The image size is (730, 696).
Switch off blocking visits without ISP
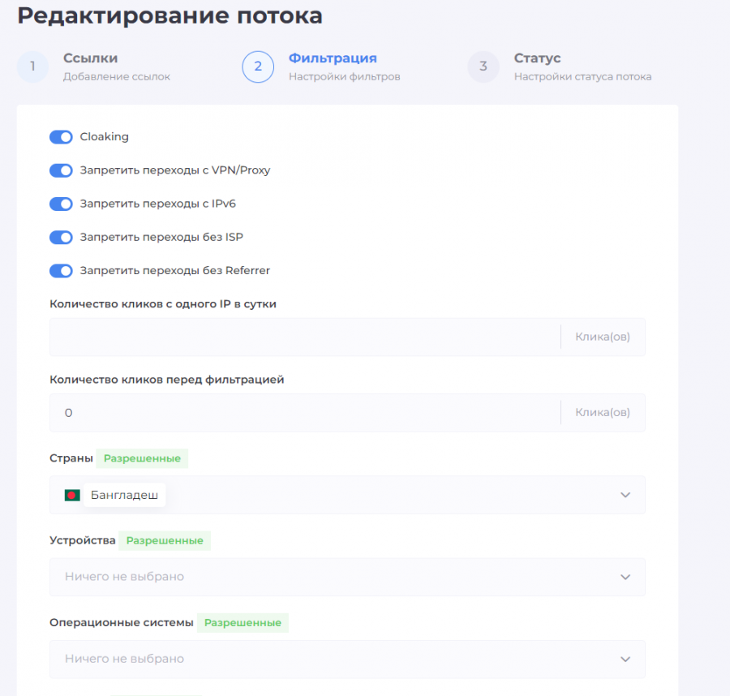61,238
